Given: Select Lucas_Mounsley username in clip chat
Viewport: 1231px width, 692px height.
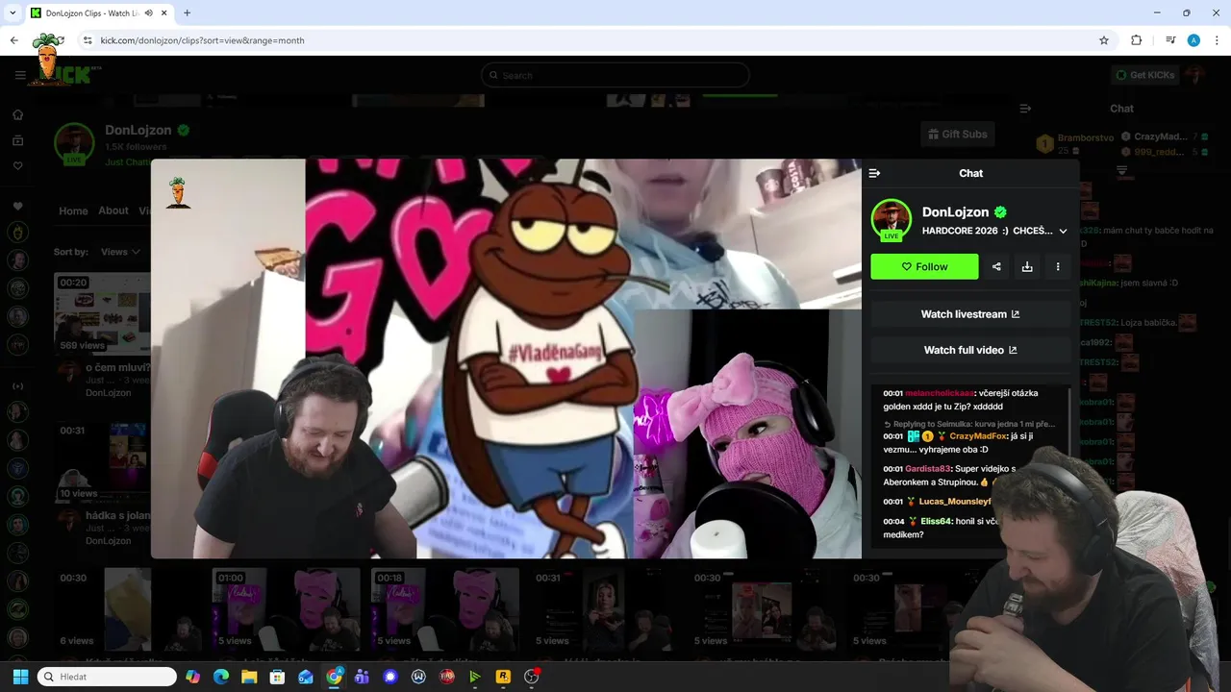Looking at the screenshot, I should pos(954,502).
